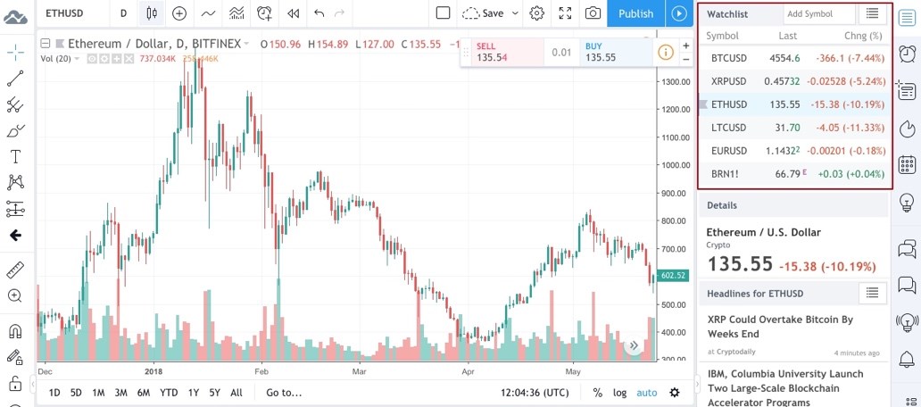Create alert with the alarm clock icon
The width and height of the screenshot is (921, 407).
265,12
